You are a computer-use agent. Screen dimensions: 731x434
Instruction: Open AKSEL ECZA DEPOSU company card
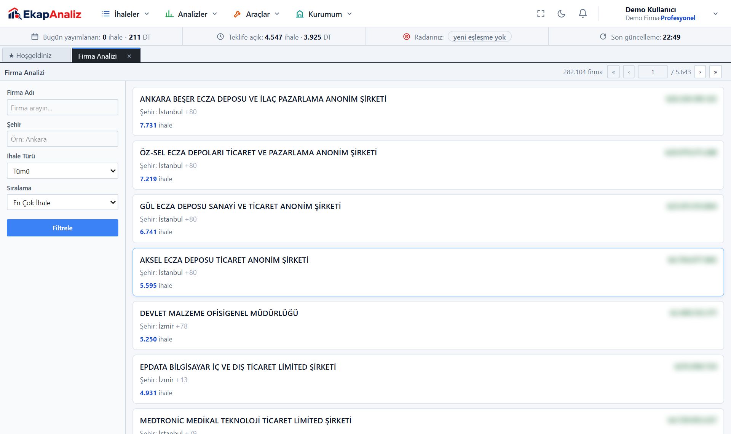(x=428, y=272)
